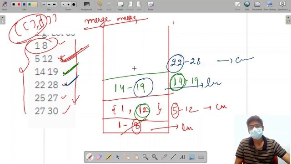Select the pink Eraser tool
The image size is (291, 164).
[x=99, y=157]
